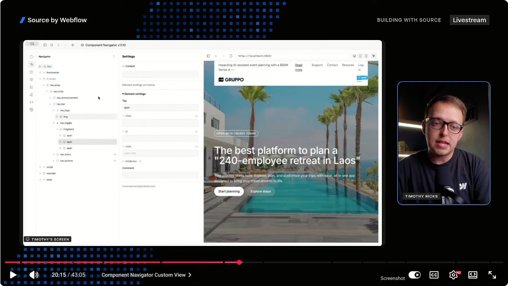
Task: Open video quality settings gear
Action: (453, 275)
